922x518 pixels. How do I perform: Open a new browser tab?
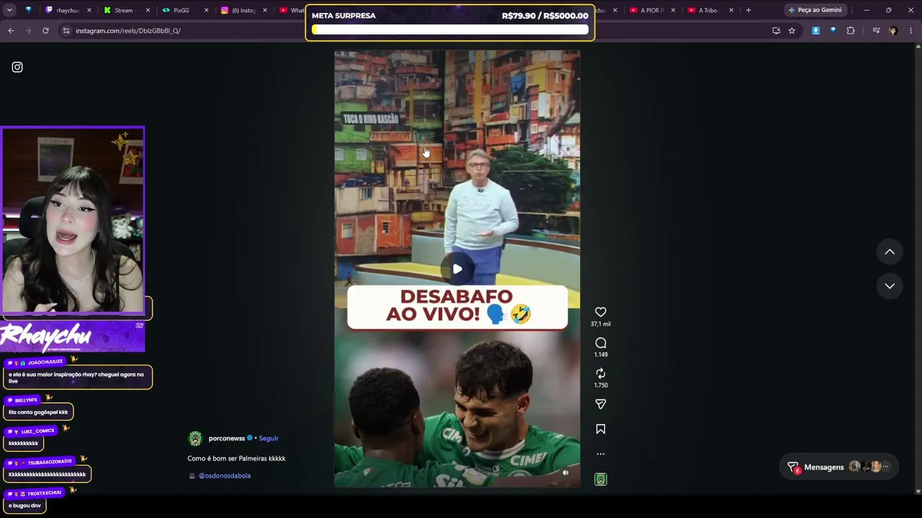point(748,10)
